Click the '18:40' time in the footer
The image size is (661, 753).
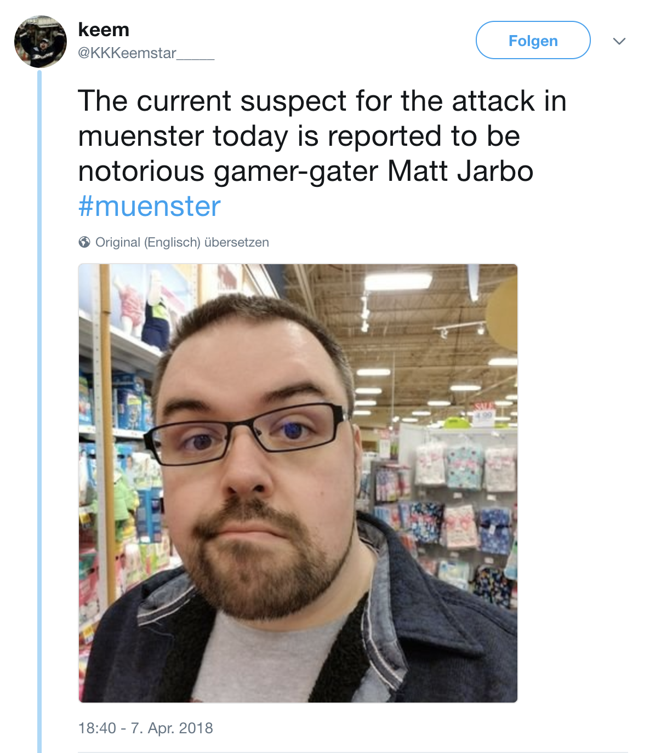pyautogui.click(x=97, y=728)
